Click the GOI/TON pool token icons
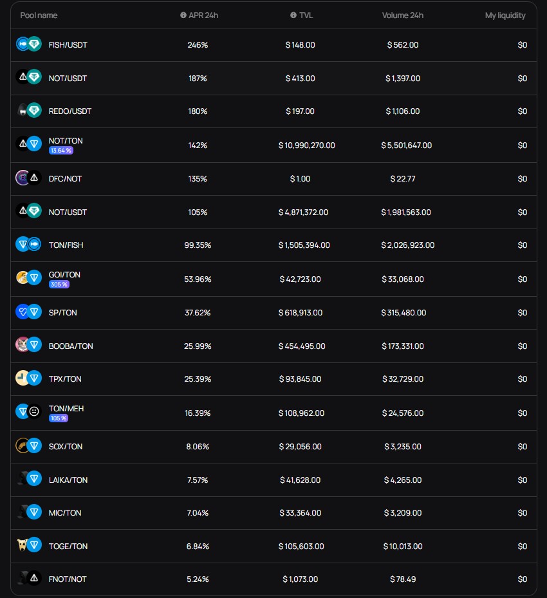 pos(28,277)
